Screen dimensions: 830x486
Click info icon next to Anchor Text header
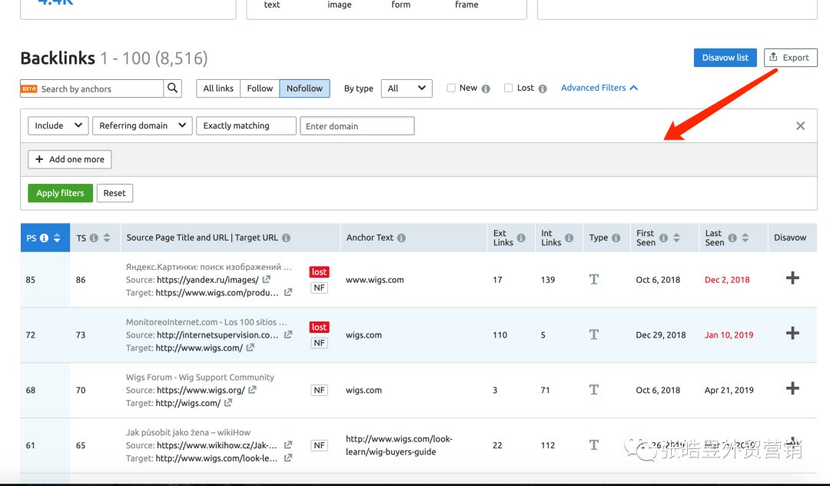pos(401,238)
